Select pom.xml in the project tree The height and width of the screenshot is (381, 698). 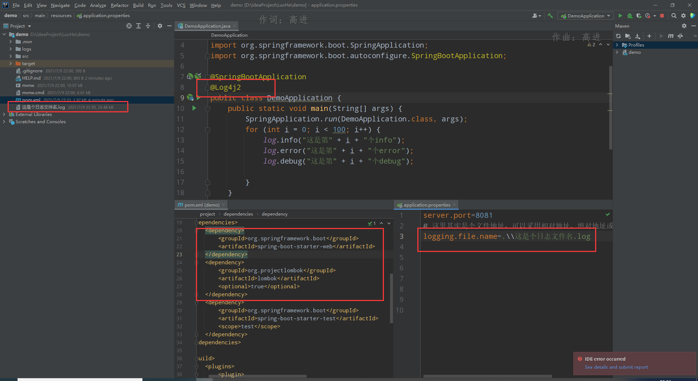pyautogui.click(x=31, y=100)
